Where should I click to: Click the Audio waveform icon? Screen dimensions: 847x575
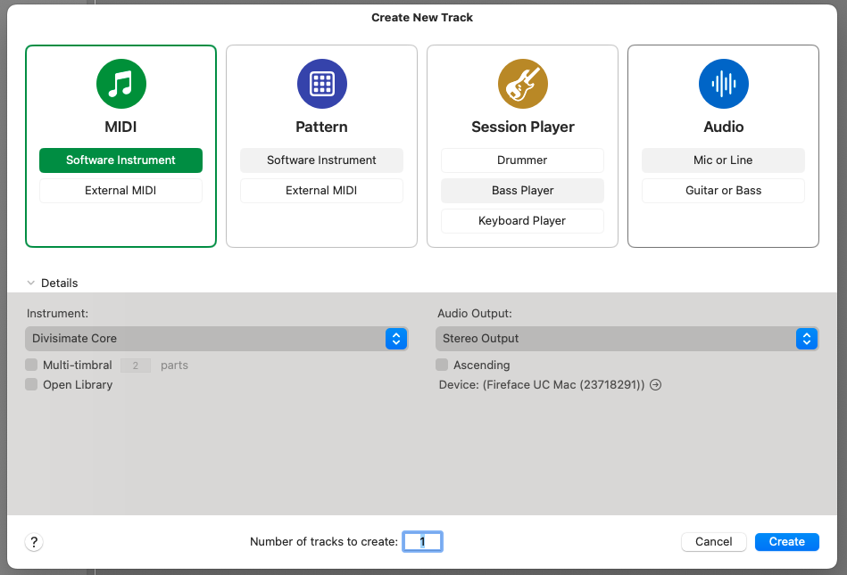coord(723,85)
